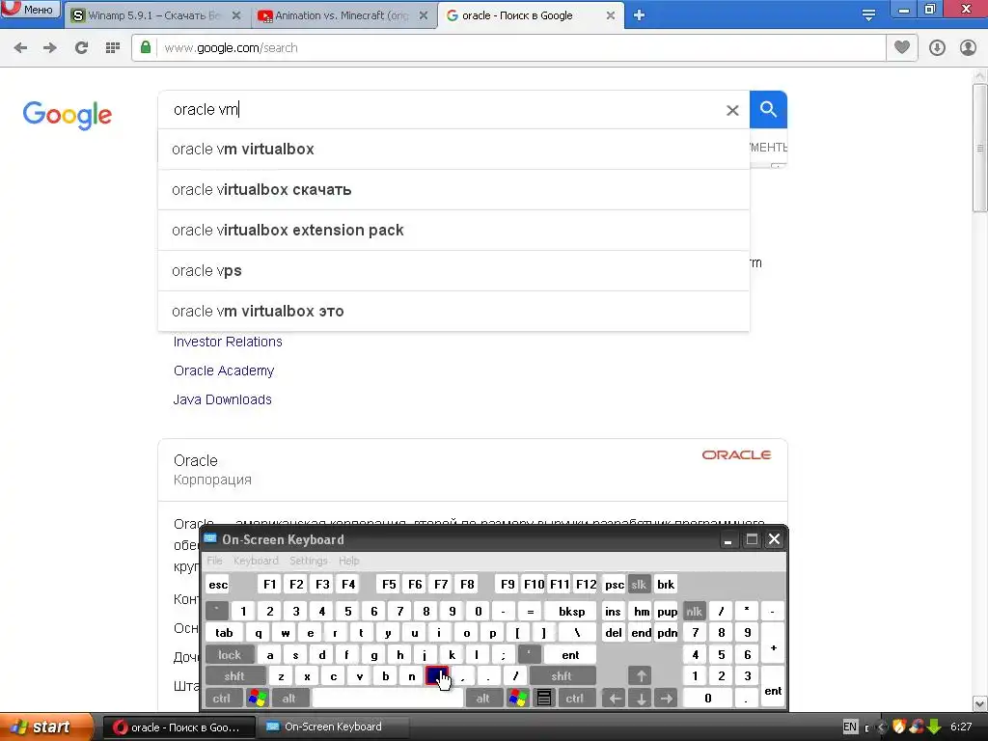Close the Winamp 5.9.1 tab

[x=236, y=15]
